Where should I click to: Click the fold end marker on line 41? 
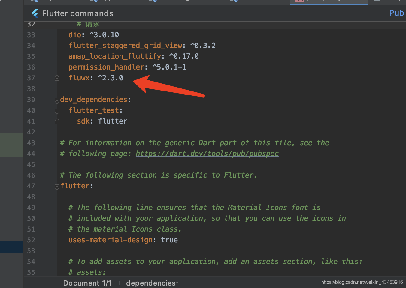[x=57, y=121]
